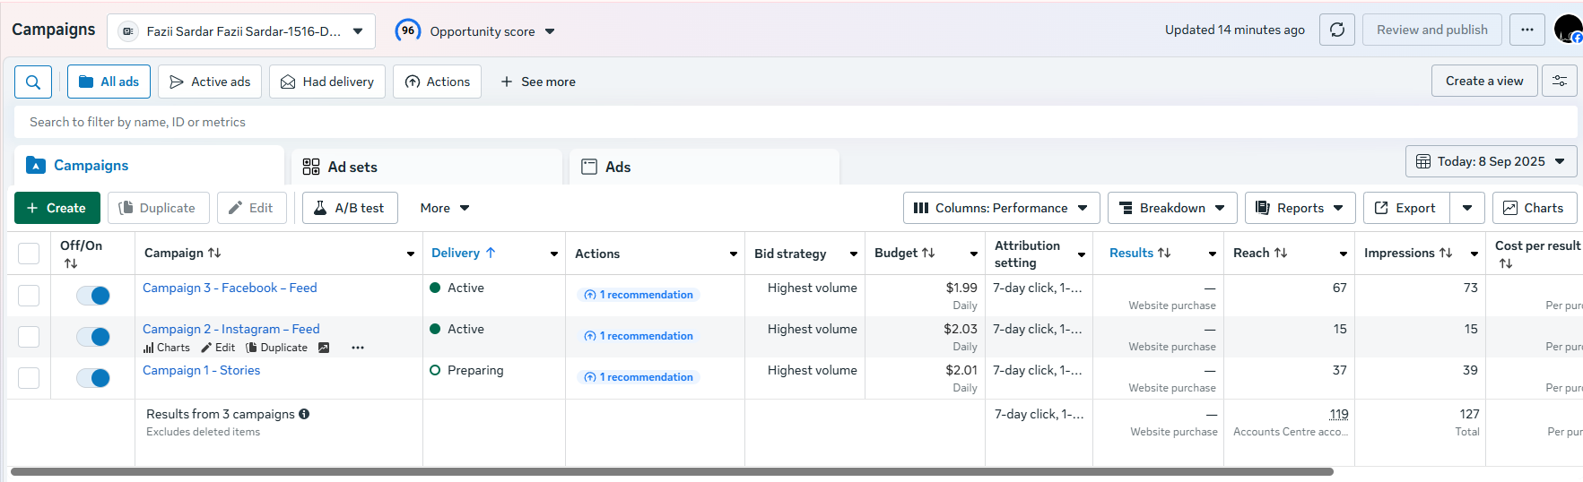
Task: Open the three-dot more options button
Action: point(1526,30)
